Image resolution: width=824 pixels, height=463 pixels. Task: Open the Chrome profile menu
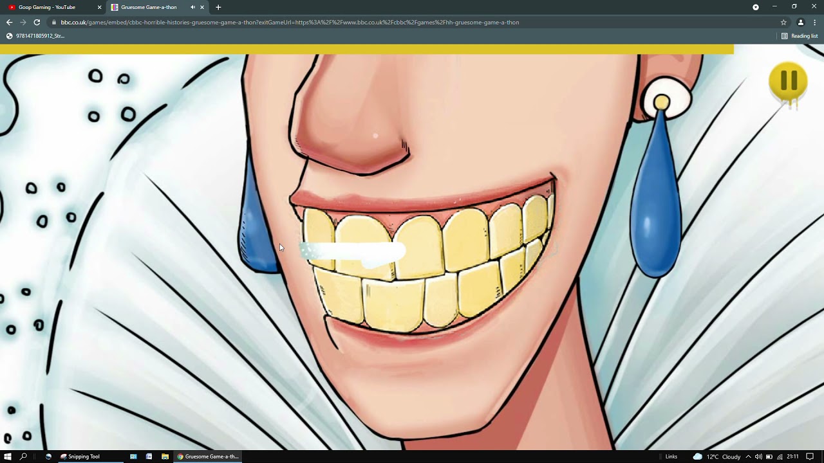click(801, 23)
